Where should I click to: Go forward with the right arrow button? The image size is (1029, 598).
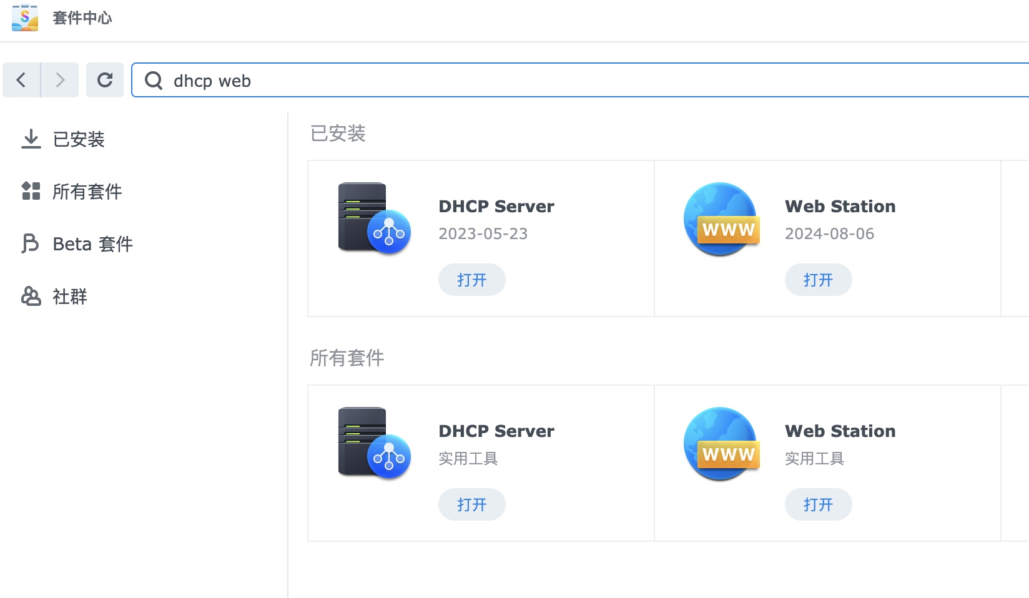pos(60,80)
